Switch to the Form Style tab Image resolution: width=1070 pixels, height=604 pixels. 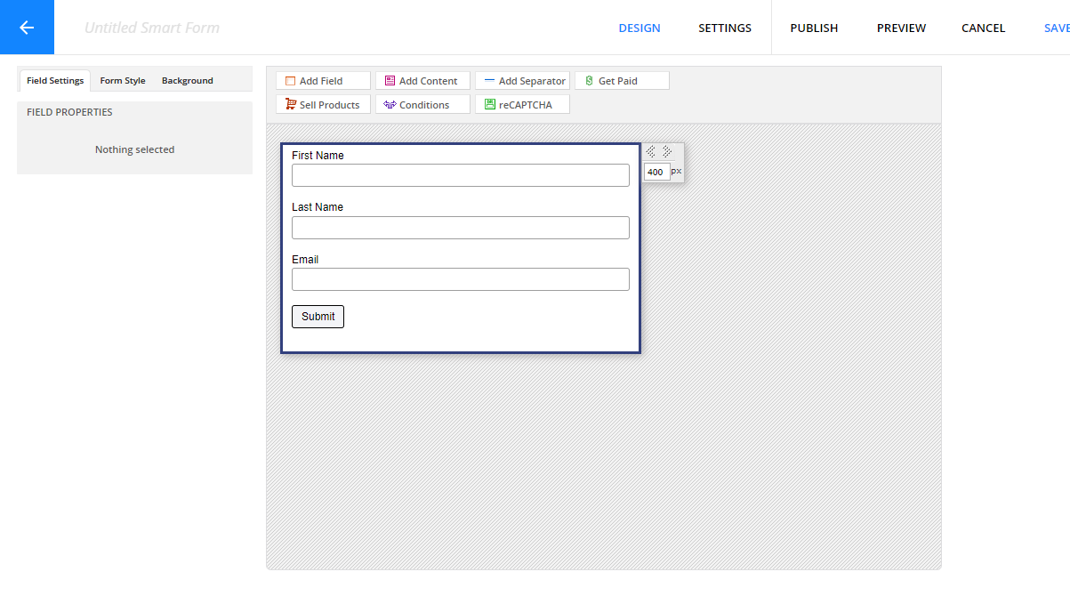point(123,81)
